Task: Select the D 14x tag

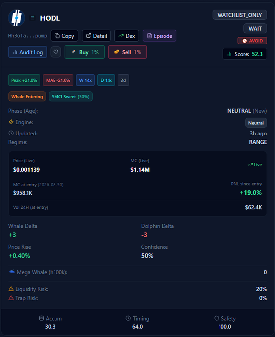Action: pyautogui.click(x=106, y=80)
